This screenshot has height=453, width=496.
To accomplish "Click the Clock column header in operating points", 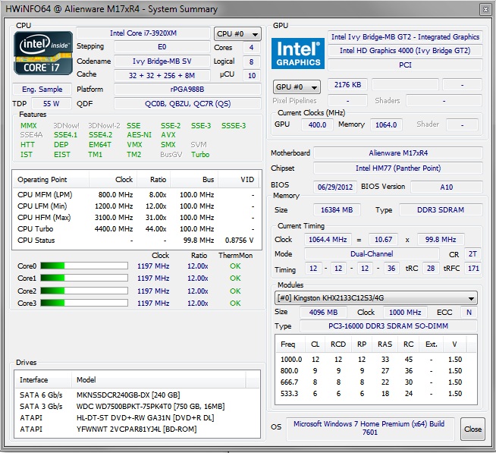I will 113,180.
